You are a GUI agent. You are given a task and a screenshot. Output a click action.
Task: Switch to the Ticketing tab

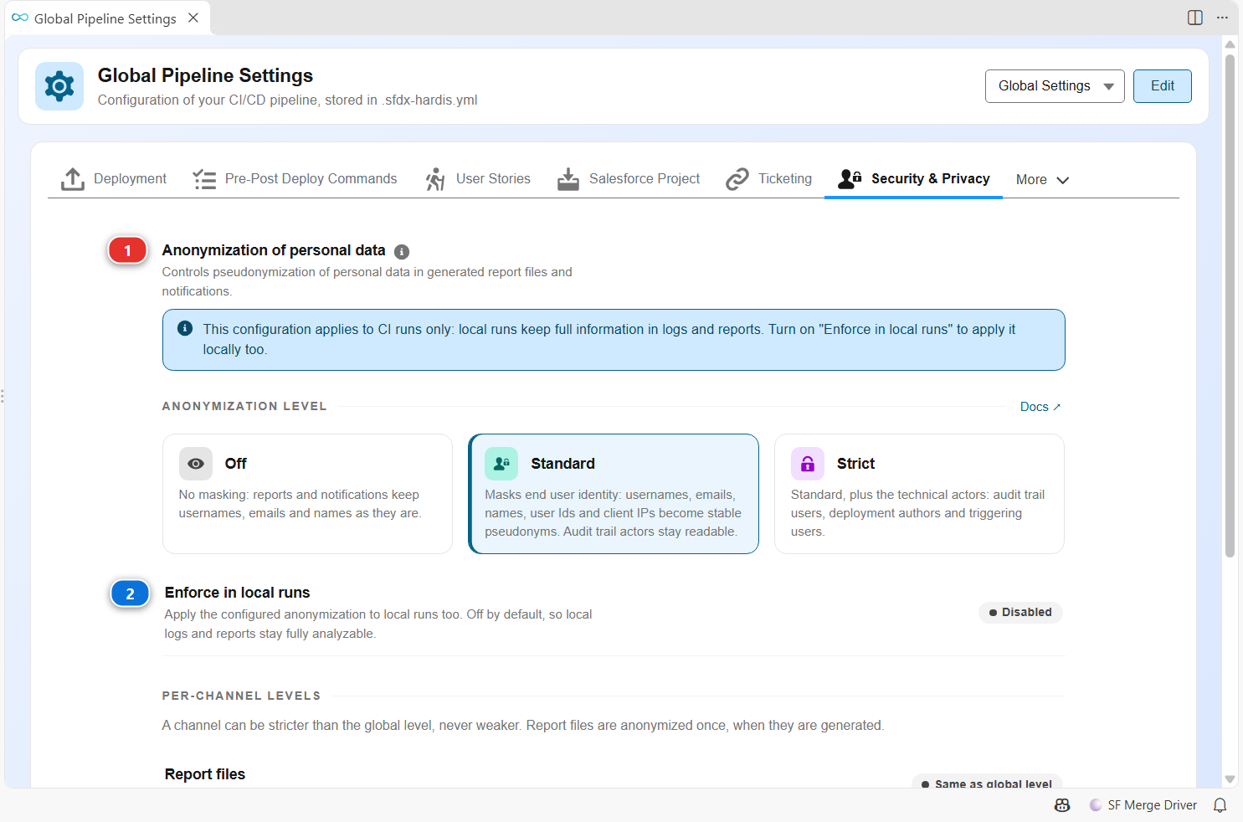(x=769, y=179)
